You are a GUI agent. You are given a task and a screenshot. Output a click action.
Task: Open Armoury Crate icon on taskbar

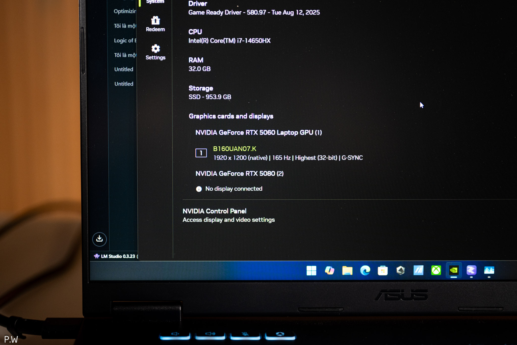tap(401, 270)
